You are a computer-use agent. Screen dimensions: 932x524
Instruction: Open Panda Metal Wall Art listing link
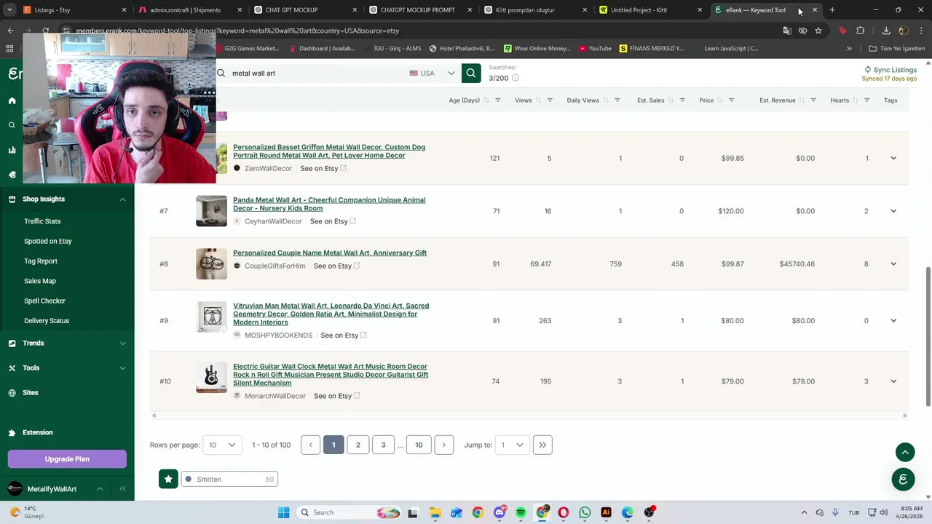coord(329,204)
